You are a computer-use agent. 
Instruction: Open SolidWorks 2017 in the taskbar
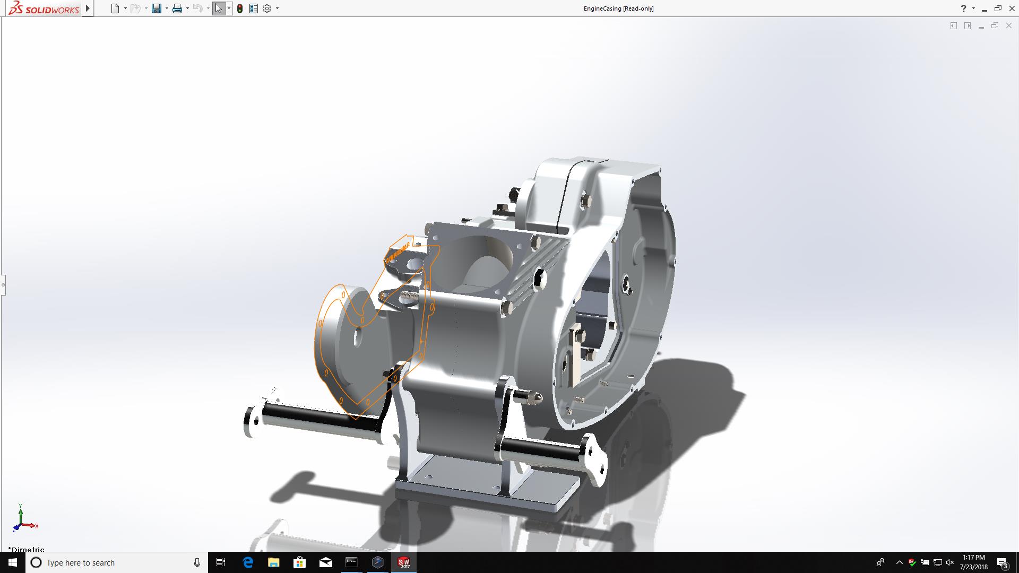(404, 562)
